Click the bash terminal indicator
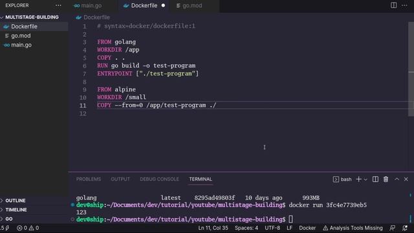Image resolution: width=414 pixels, height=233 pixels. (342, 179)
